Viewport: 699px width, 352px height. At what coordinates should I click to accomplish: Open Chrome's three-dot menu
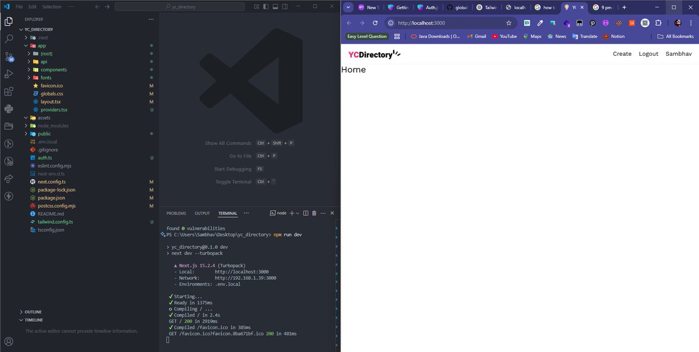(691, 23)
